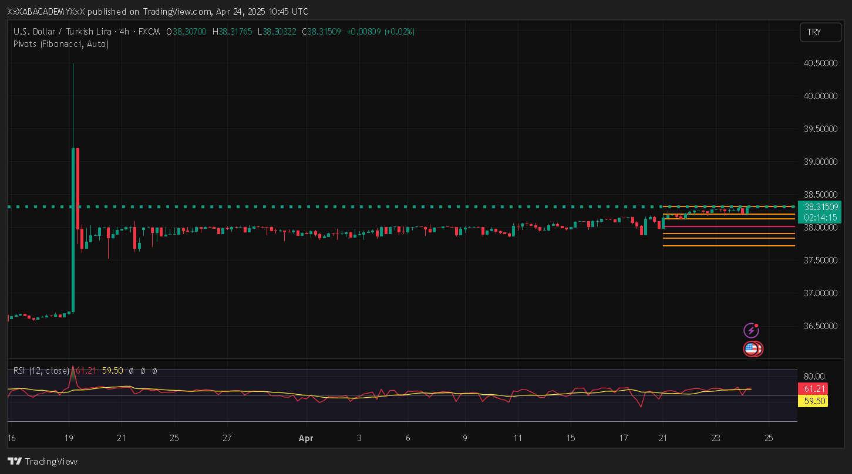
Task: Select the lowest orange pivot support line
Action: 728,246
